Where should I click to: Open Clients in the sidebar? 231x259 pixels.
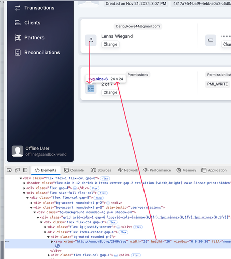(27, 23)
